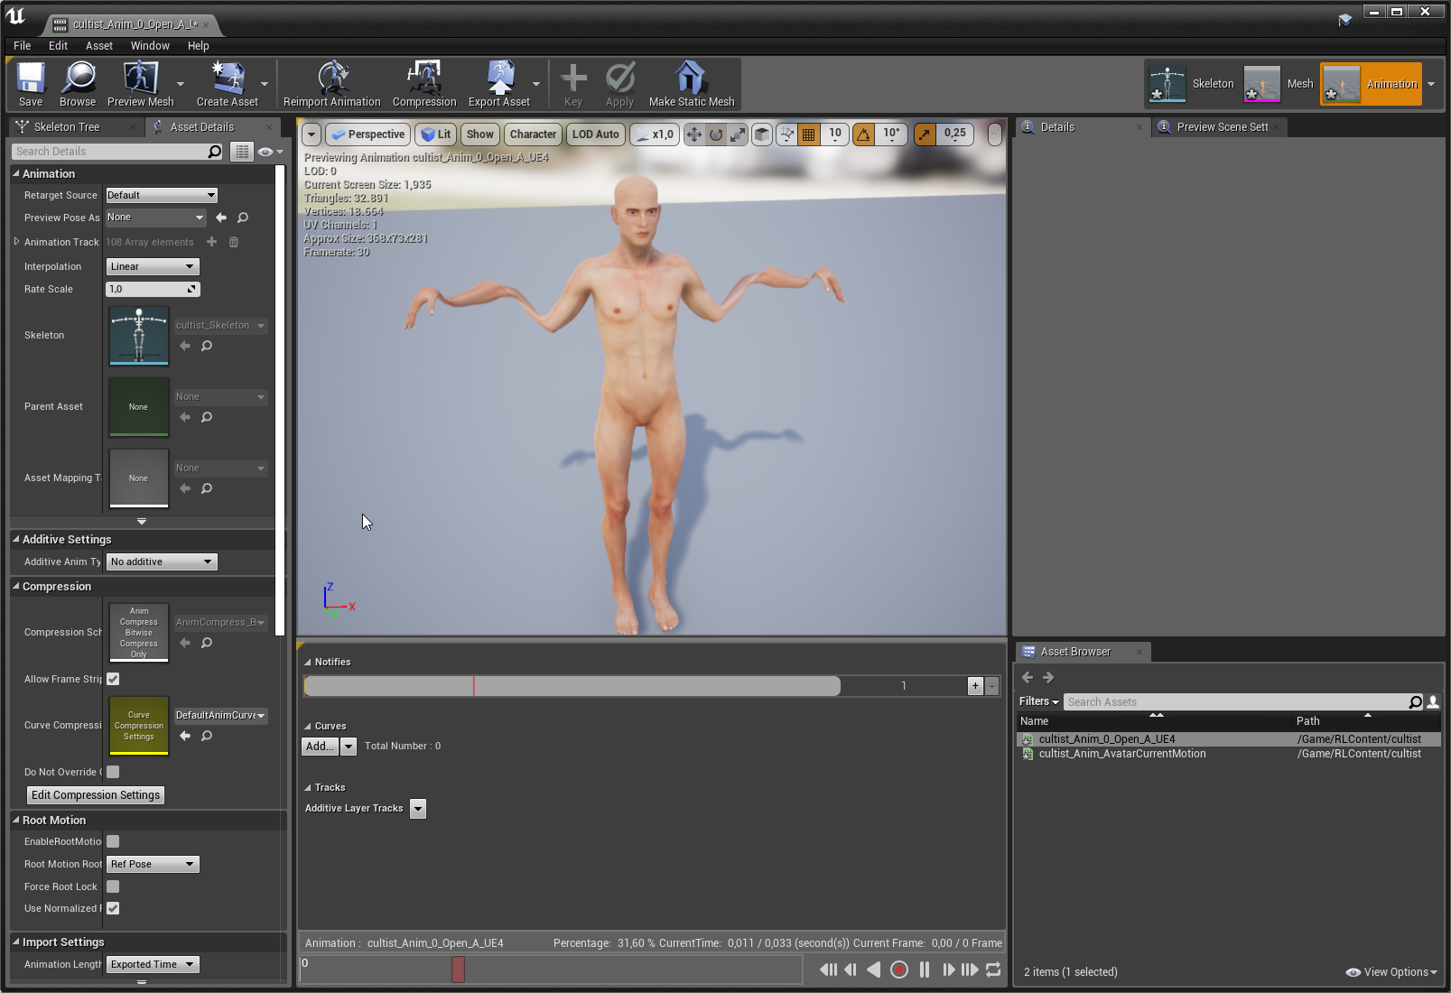The image size is (1451, 993).
Task: Select the scale gizmo tool in viewport
Action: point(739,135)
